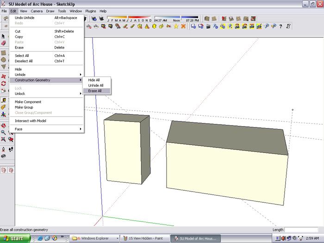
Task: Click the Zoom Extents tool
Action: point(4,139)
